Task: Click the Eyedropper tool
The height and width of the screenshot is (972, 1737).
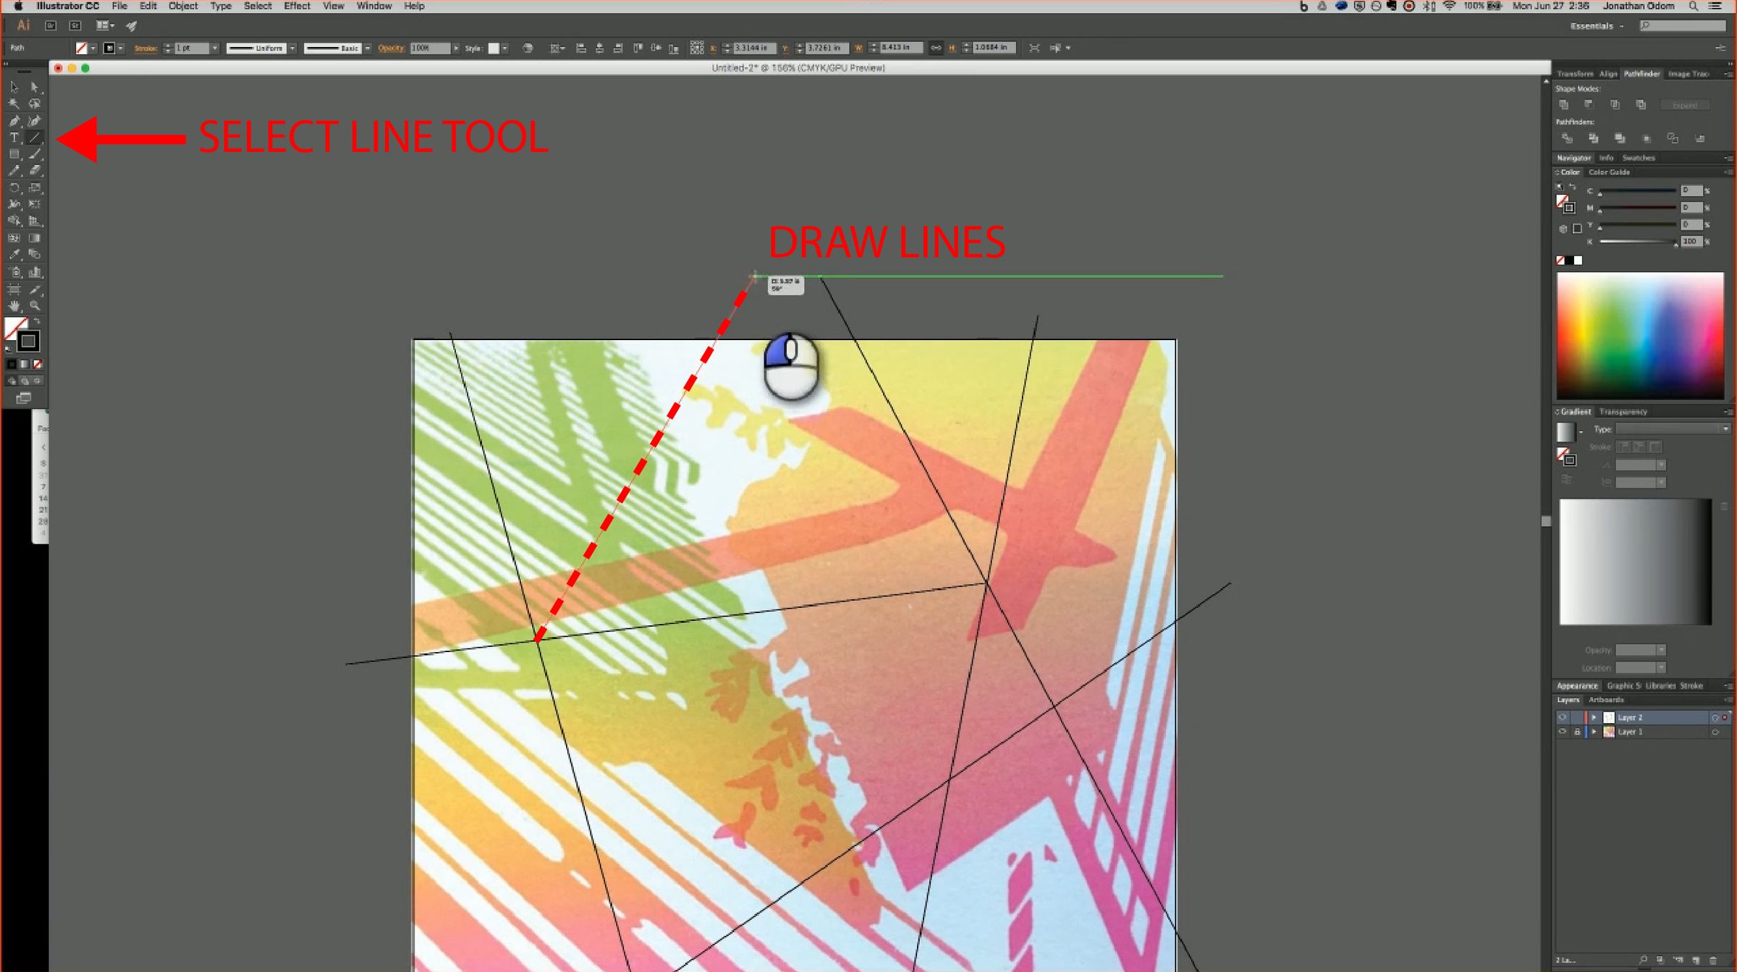Action: [x=14, y=255]
